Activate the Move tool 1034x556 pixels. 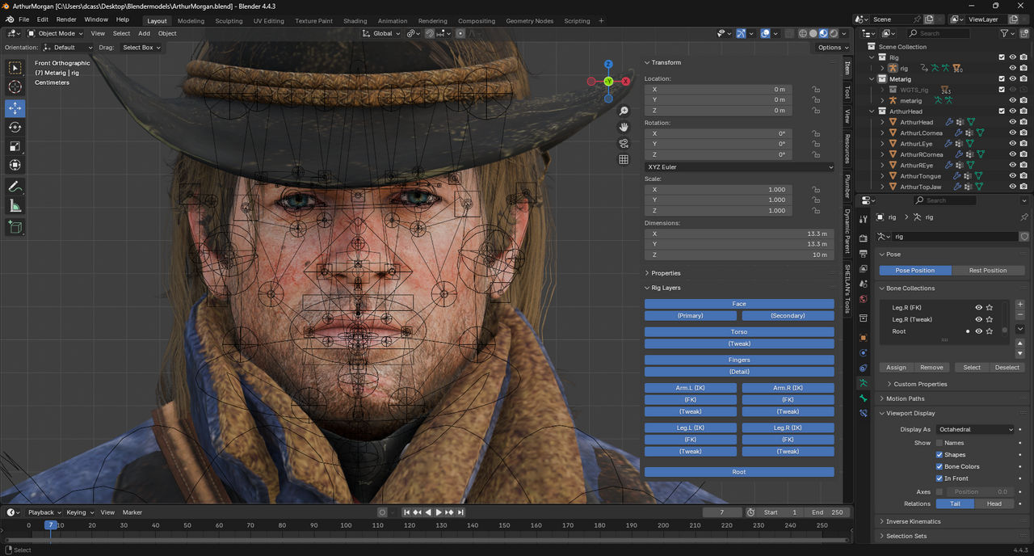point(15,108)
